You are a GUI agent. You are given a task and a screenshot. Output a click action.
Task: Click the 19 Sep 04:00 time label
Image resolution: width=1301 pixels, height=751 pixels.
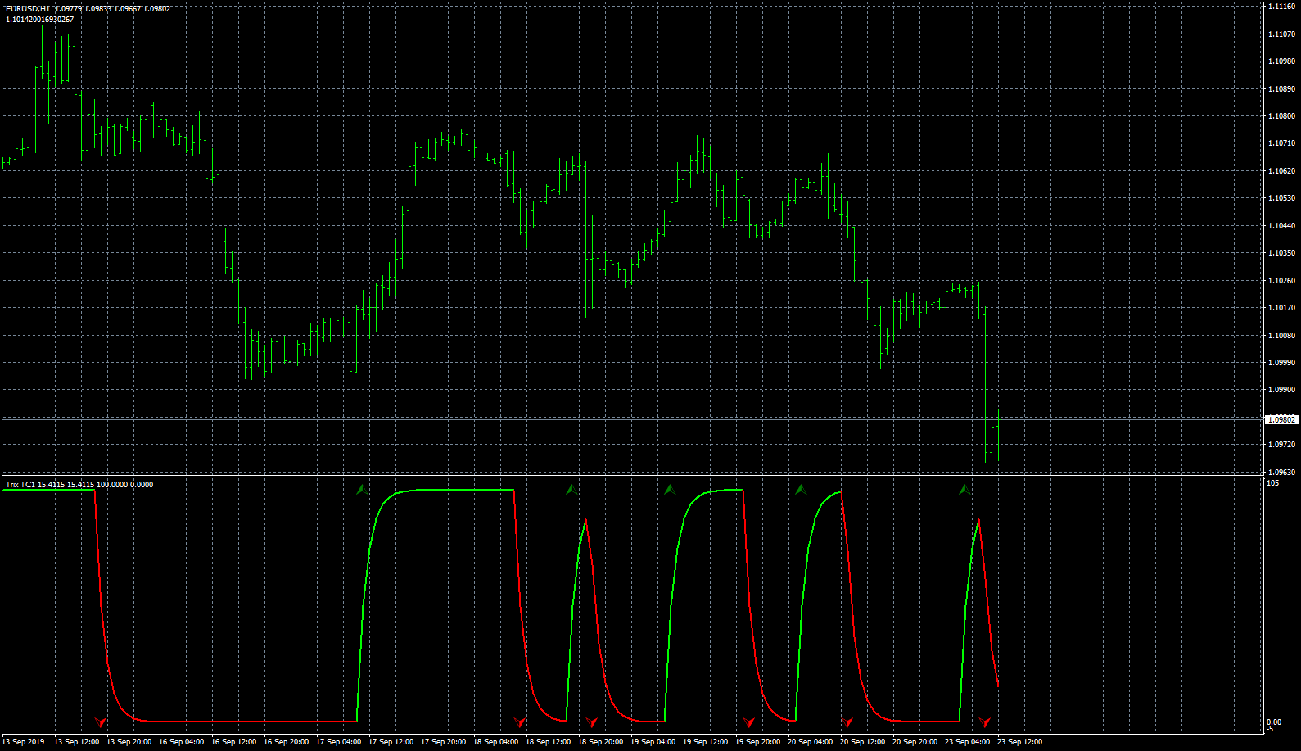[653, 742]
